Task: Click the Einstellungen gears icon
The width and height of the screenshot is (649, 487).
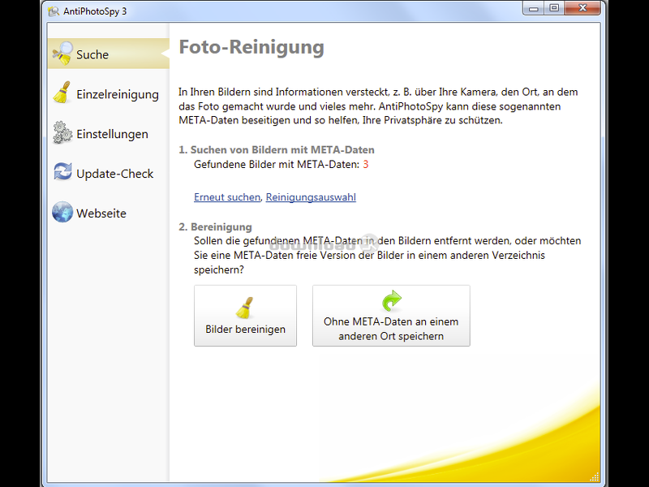Action: pyautogui.click(x=62, y=132)
